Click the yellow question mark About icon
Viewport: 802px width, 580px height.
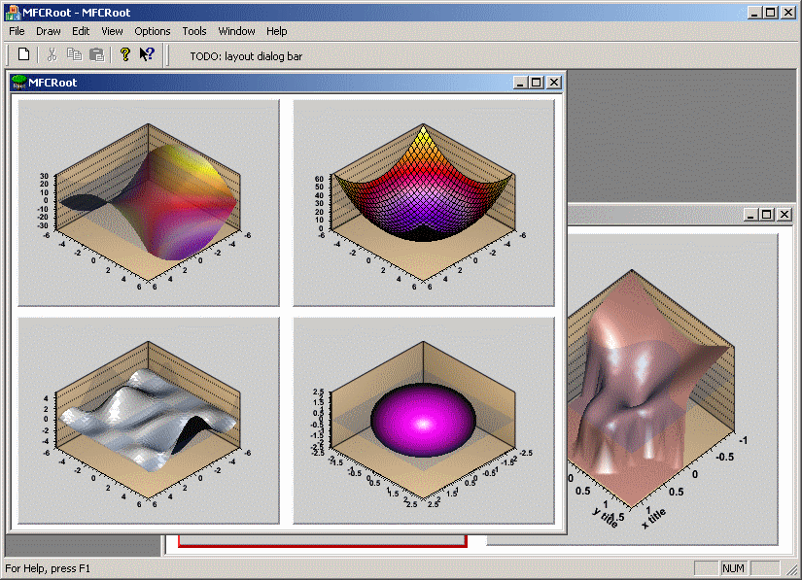[124, 55]
